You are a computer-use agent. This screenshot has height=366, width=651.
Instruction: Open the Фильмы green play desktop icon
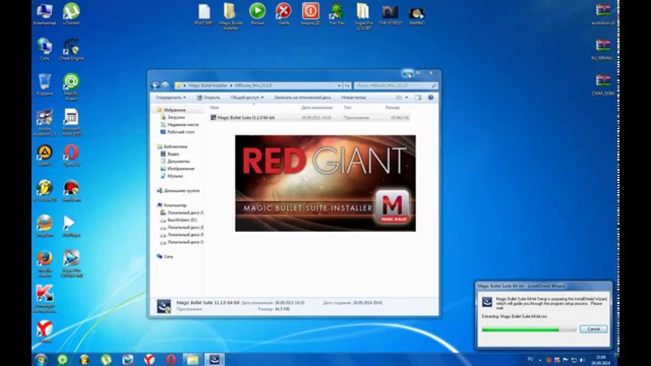coord(257,13)
